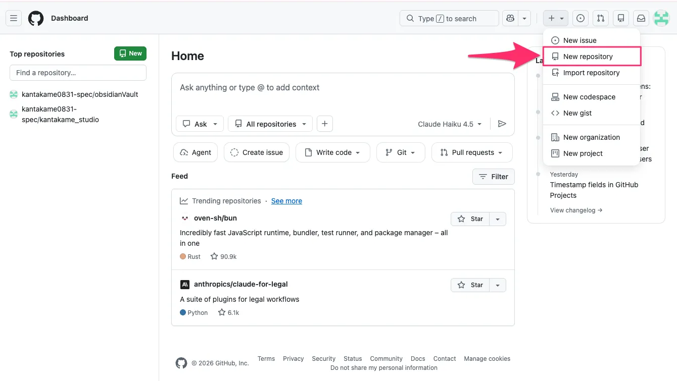This screenshot has height=381, width=677.
Task: Expand the Git dropdown
Action: (x=401, y=152)
